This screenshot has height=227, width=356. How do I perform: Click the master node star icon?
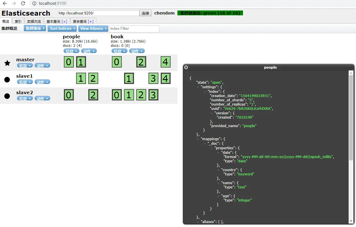tap(7, 63)
